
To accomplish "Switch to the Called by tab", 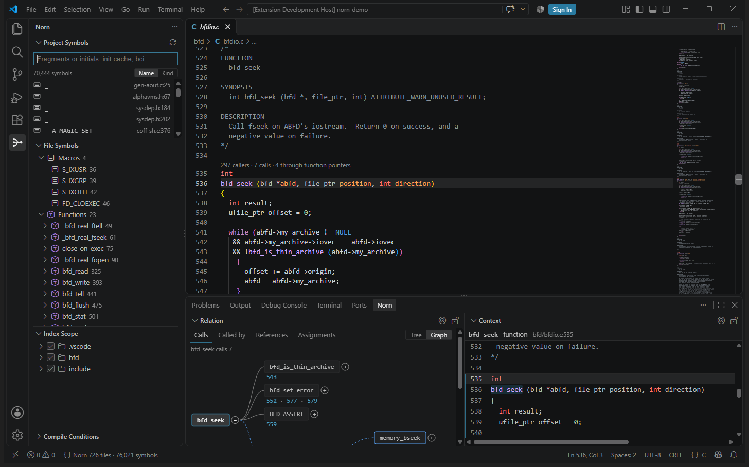I will 232,335.
